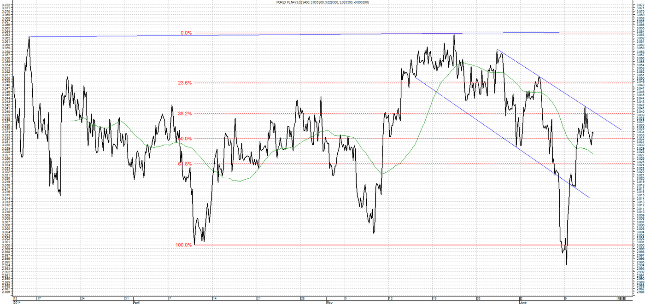This screenshot has height=304, width=645.
Task: Click the May label on date axis
Action: pyautogui.click(x=329, y=302)
